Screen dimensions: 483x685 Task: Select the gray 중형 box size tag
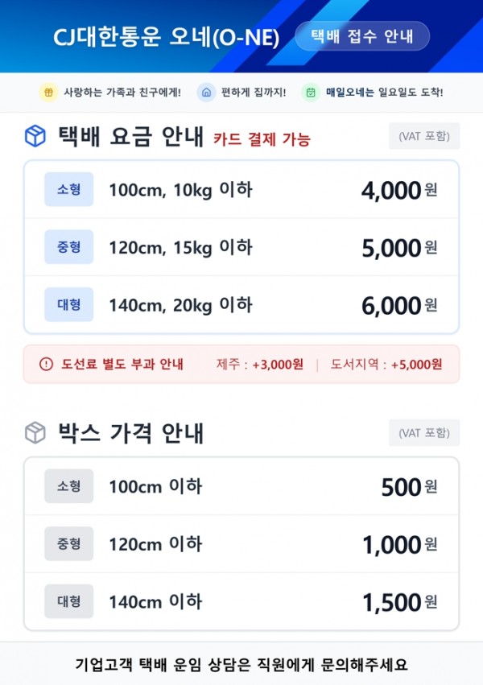coord(69,544)
